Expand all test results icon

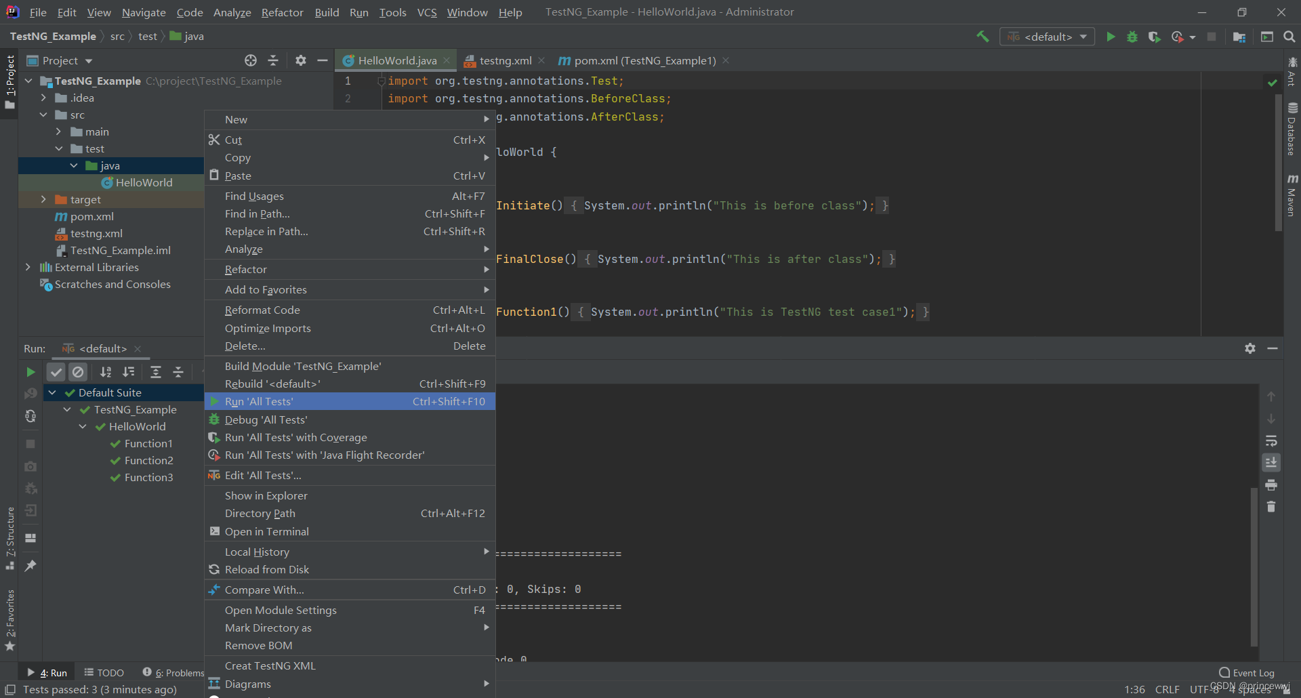pyautogui.click(x=156, y=372)
